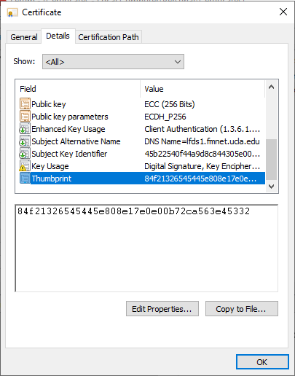Confirm with the OK button
The width and height of the screenshot is (295, 376).
click(x=262, y=362)
